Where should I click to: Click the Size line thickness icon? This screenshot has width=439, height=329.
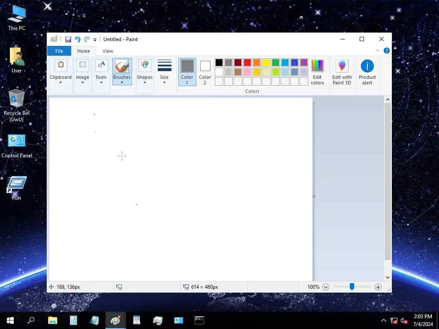[x=164, y=66]
